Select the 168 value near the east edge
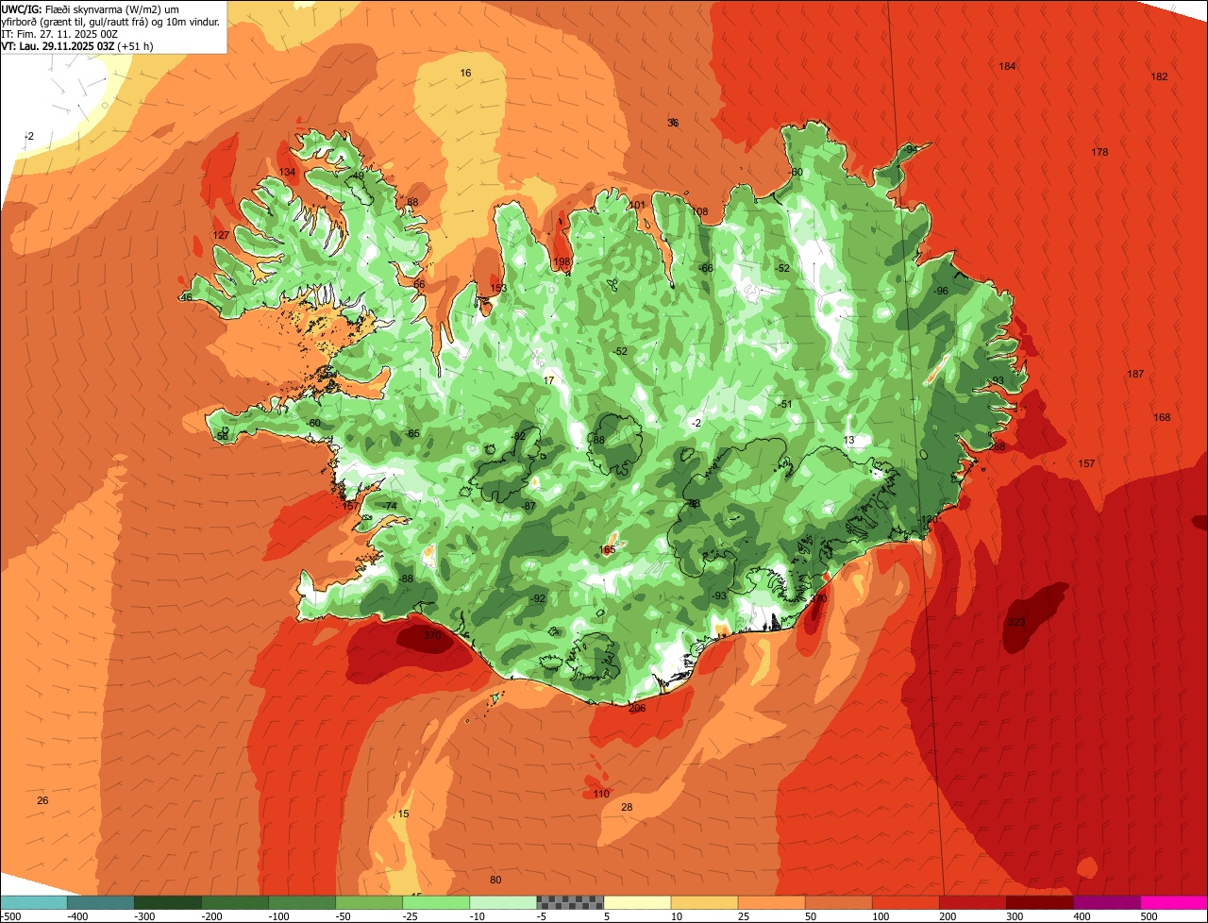Screen dimensions: 1208x923 (x=1162, y=417)
